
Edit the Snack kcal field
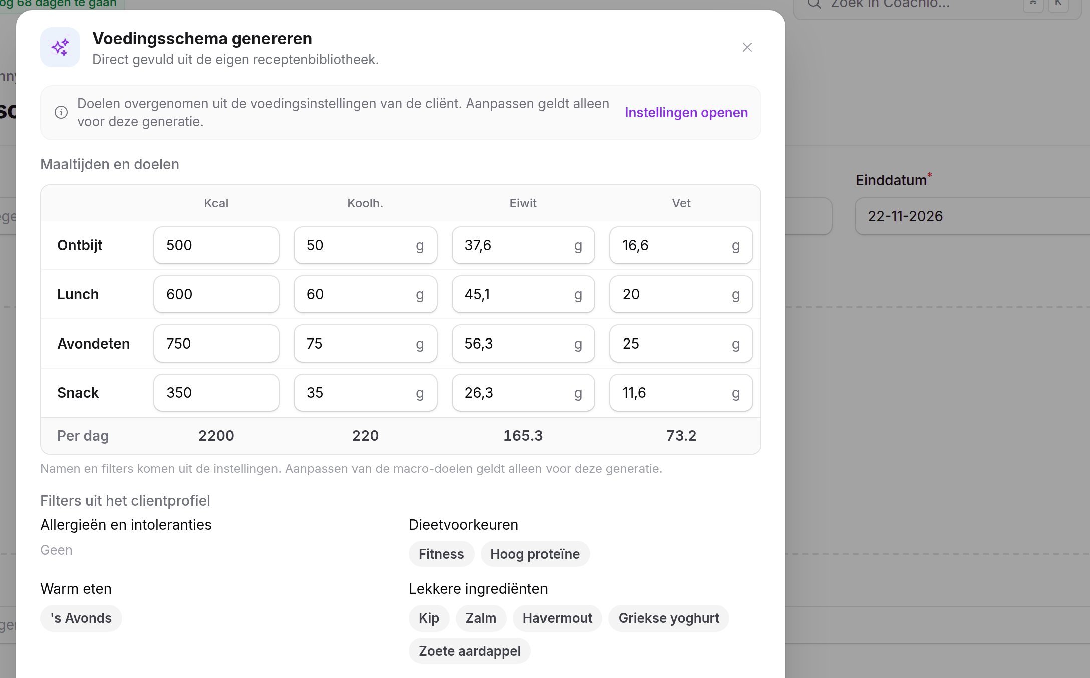pyautogui.click(x=216, y=393)
